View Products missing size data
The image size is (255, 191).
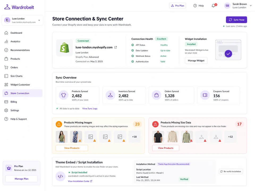click(165, 148)
